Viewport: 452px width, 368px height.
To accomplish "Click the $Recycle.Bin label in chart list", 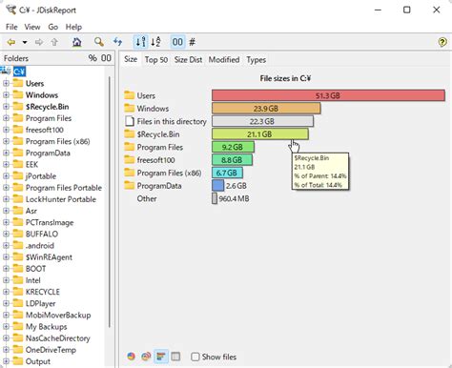I will tap(158, 134).
